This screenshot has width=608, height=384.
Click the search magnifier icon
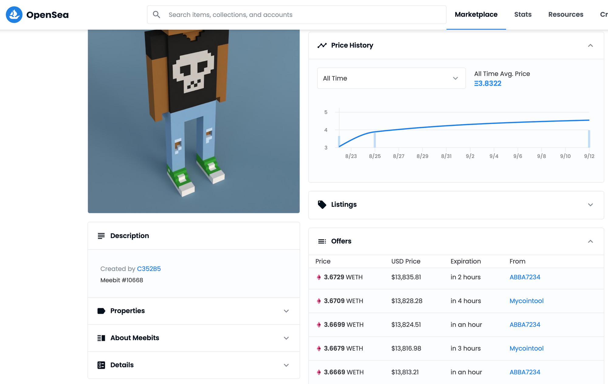[x=157, y=15]
